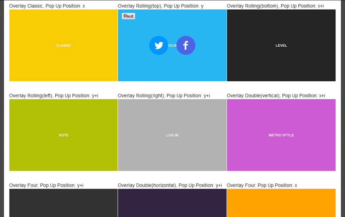Open the dark Overlay Four tile bottom-left
Screen dimensions: 345x217
pos(63,203)
